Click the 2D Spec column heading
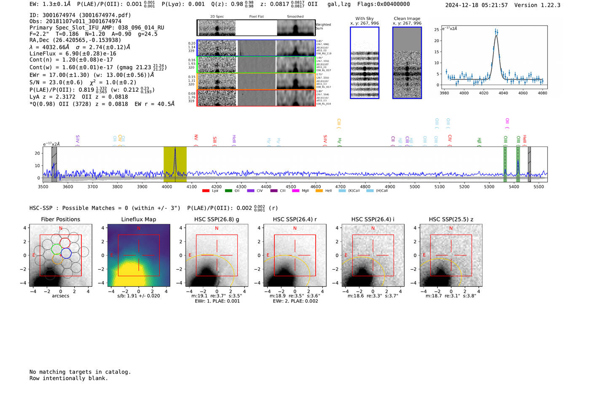590x401 pixels. 217,16
